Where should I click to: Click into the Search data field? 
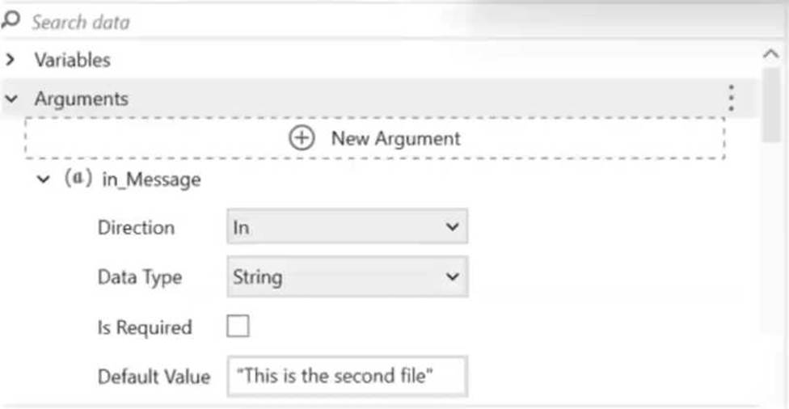(x=393, y=22)
